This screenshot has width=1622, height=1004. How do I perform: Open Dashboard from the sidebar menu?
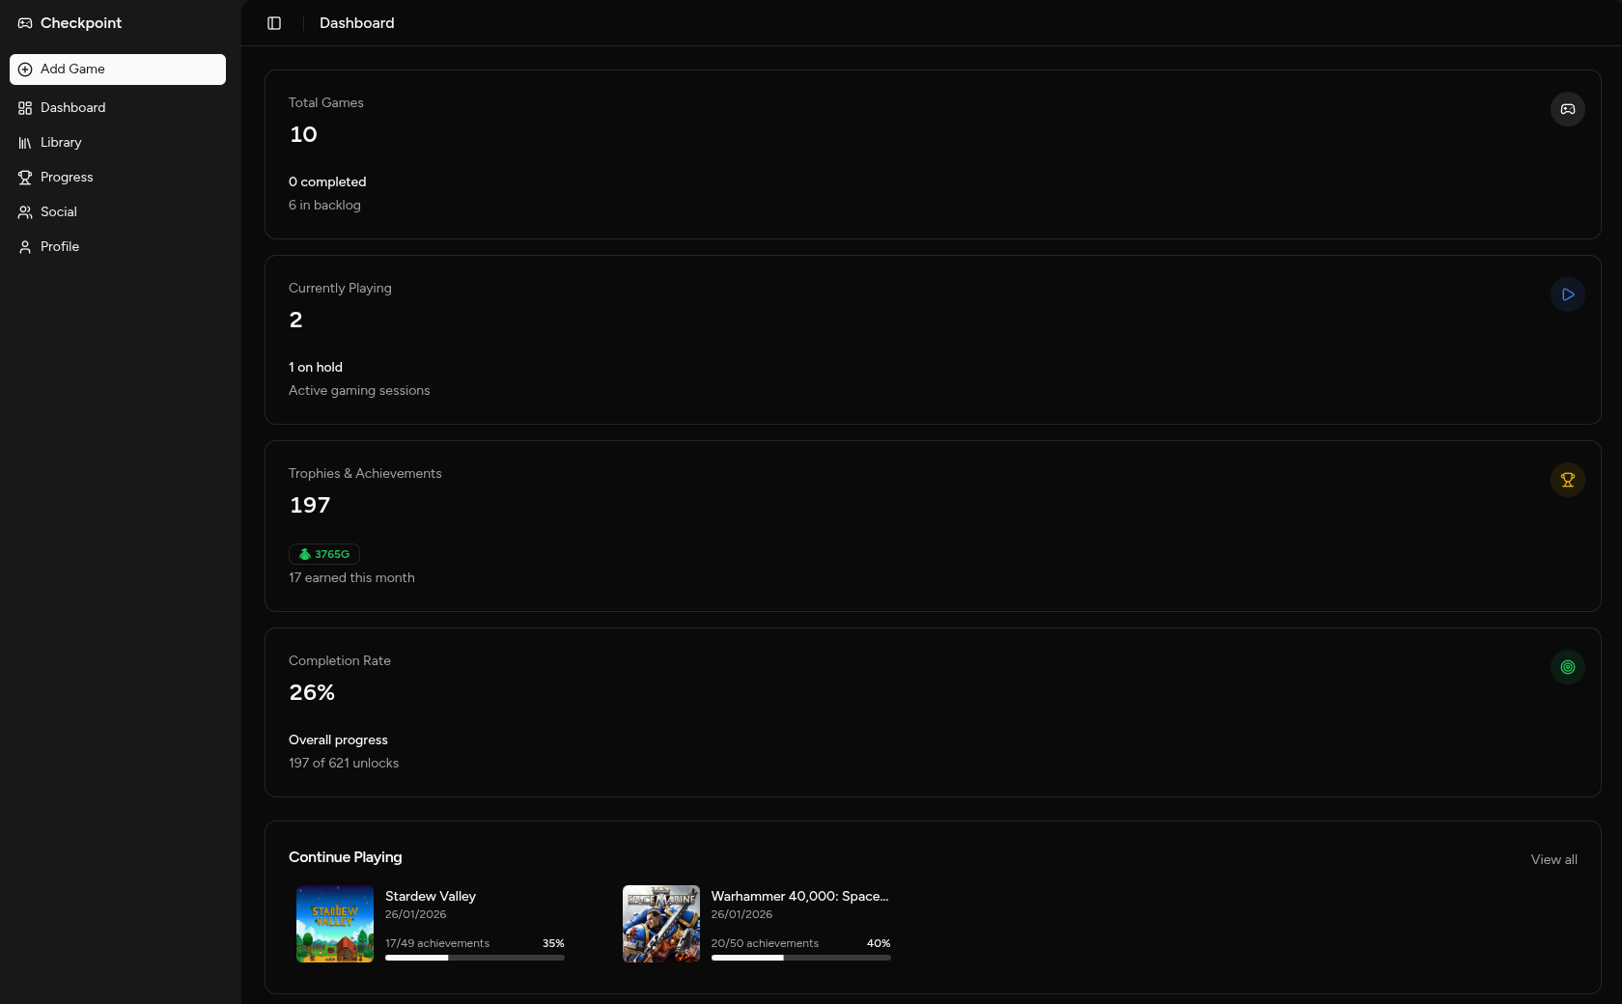[x=72, y=107]
